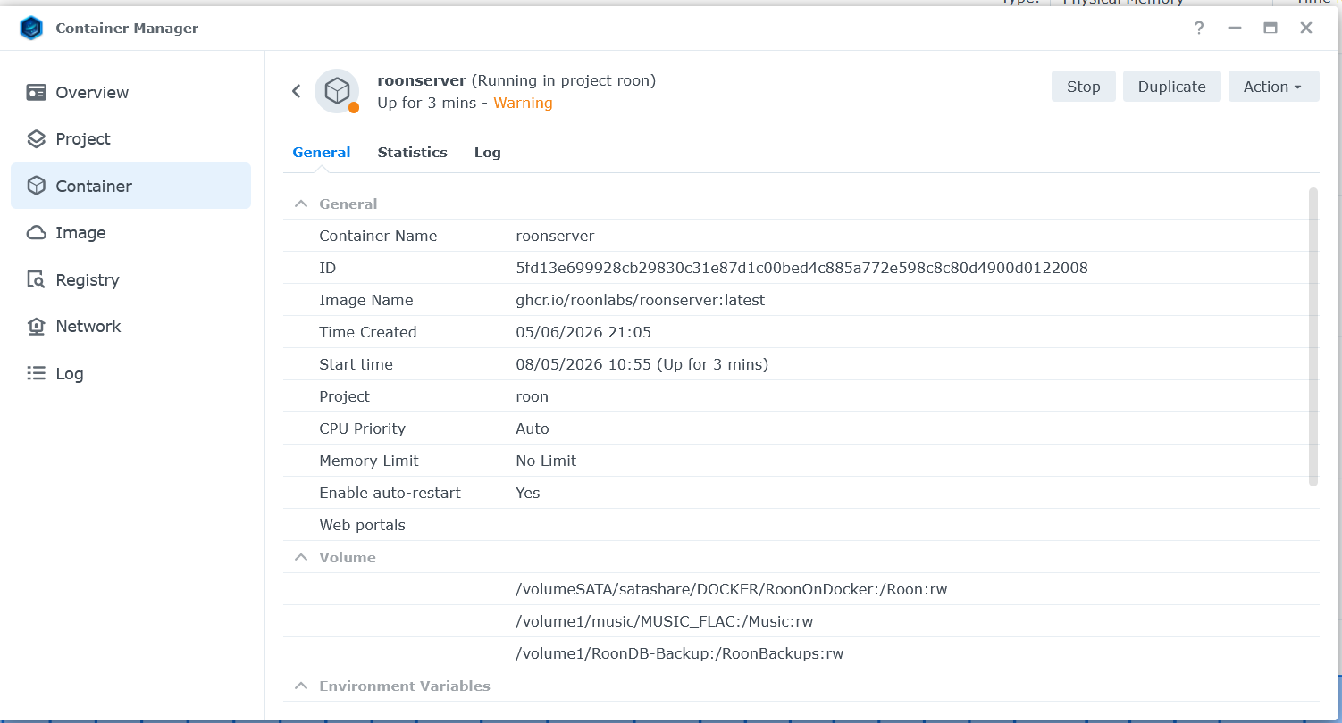Image resolution: width=1342 pixels, height=723 pixels.
Task: Duplicate the roonserver container
Action: [x=1171, y=87]
